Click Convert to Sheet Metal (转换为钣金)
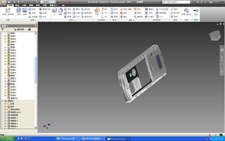 [186, 12]
